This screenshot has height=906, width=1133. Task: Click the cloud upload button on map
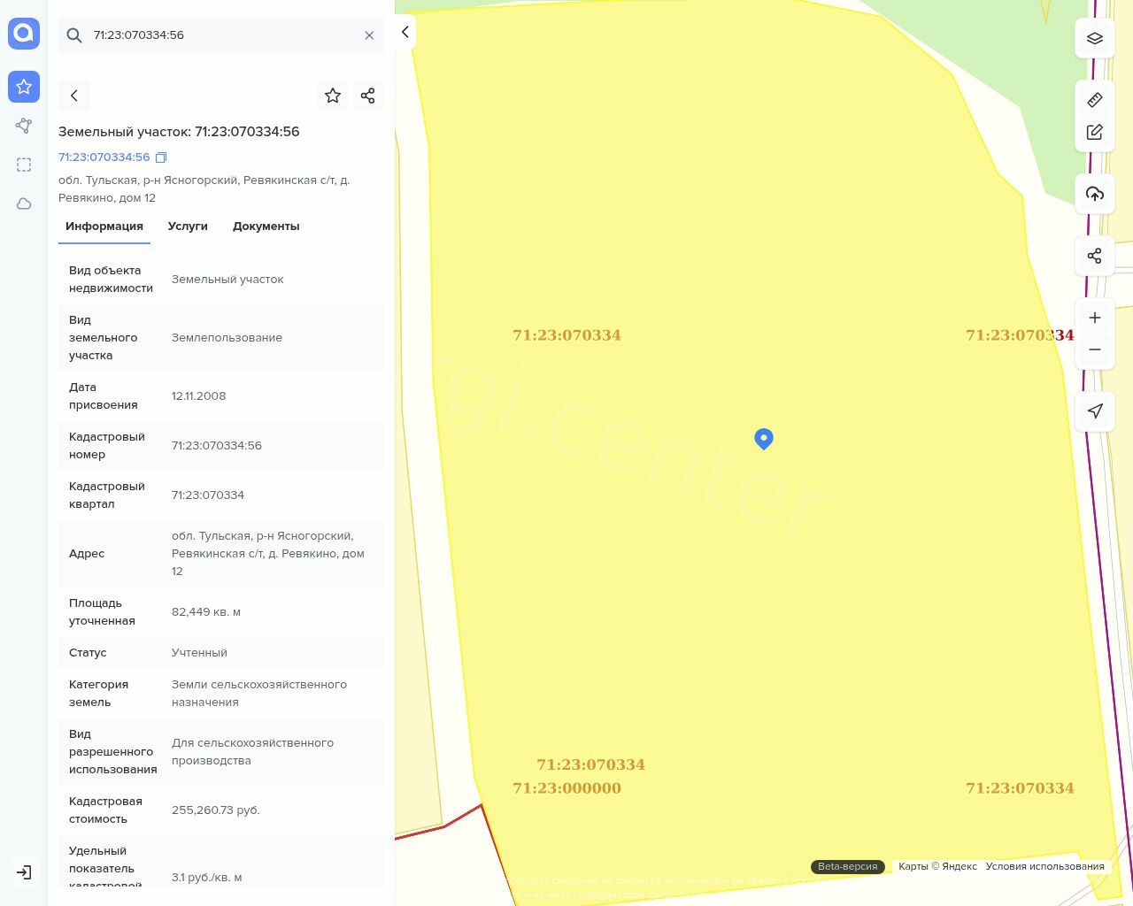click(1095, 194)
